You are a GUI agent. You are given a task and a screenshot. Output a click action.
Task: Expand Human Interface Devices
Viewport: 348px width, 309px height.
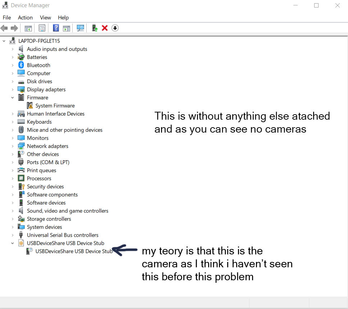13,114
